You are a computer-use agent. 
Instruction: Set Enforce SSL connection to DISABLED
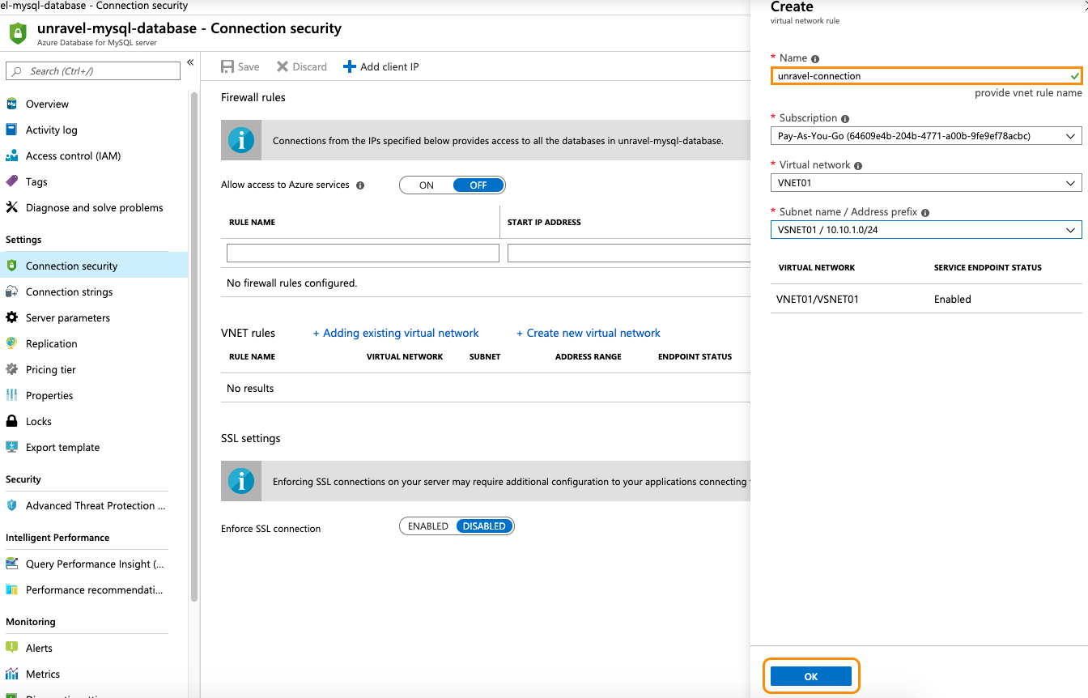[x=484, y=526]
